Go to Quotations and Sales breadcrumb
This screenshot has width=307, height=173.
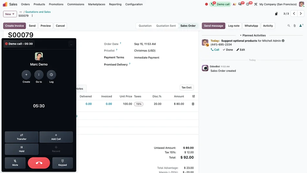38,12
